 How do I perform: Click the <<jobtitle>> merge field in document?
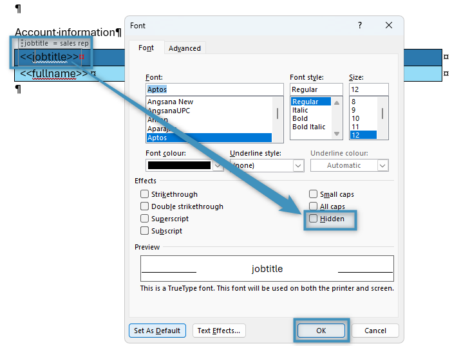(x=49, y=57)
